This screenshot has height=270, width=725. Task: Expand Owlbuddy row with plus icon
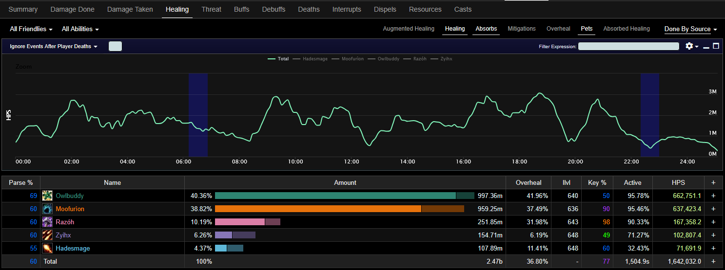pos(714,196)
